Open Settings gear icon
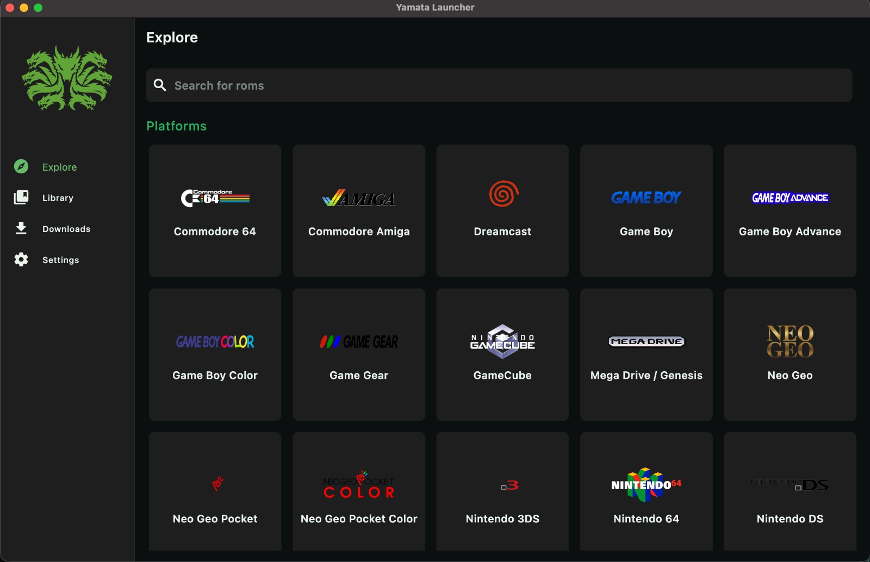 (21, 259)
